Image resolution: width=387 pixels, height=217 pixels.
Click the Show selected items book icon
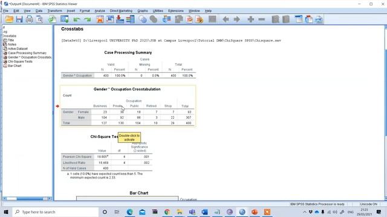coord(275,19)
